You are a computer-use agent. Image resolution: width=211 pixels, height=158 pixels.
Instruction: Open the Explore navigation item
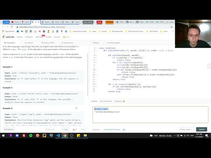(20, 37)
